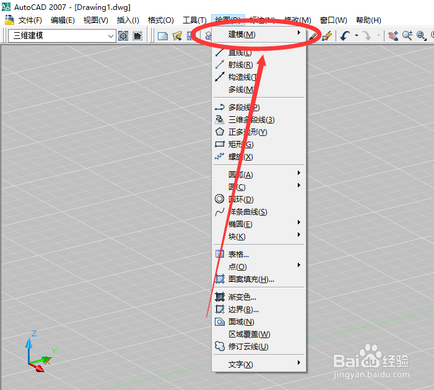This screenshot has width=434, height=390.
Task: Choose 样条曲线(S) spline entry
Action: click(x=259, y=212)
